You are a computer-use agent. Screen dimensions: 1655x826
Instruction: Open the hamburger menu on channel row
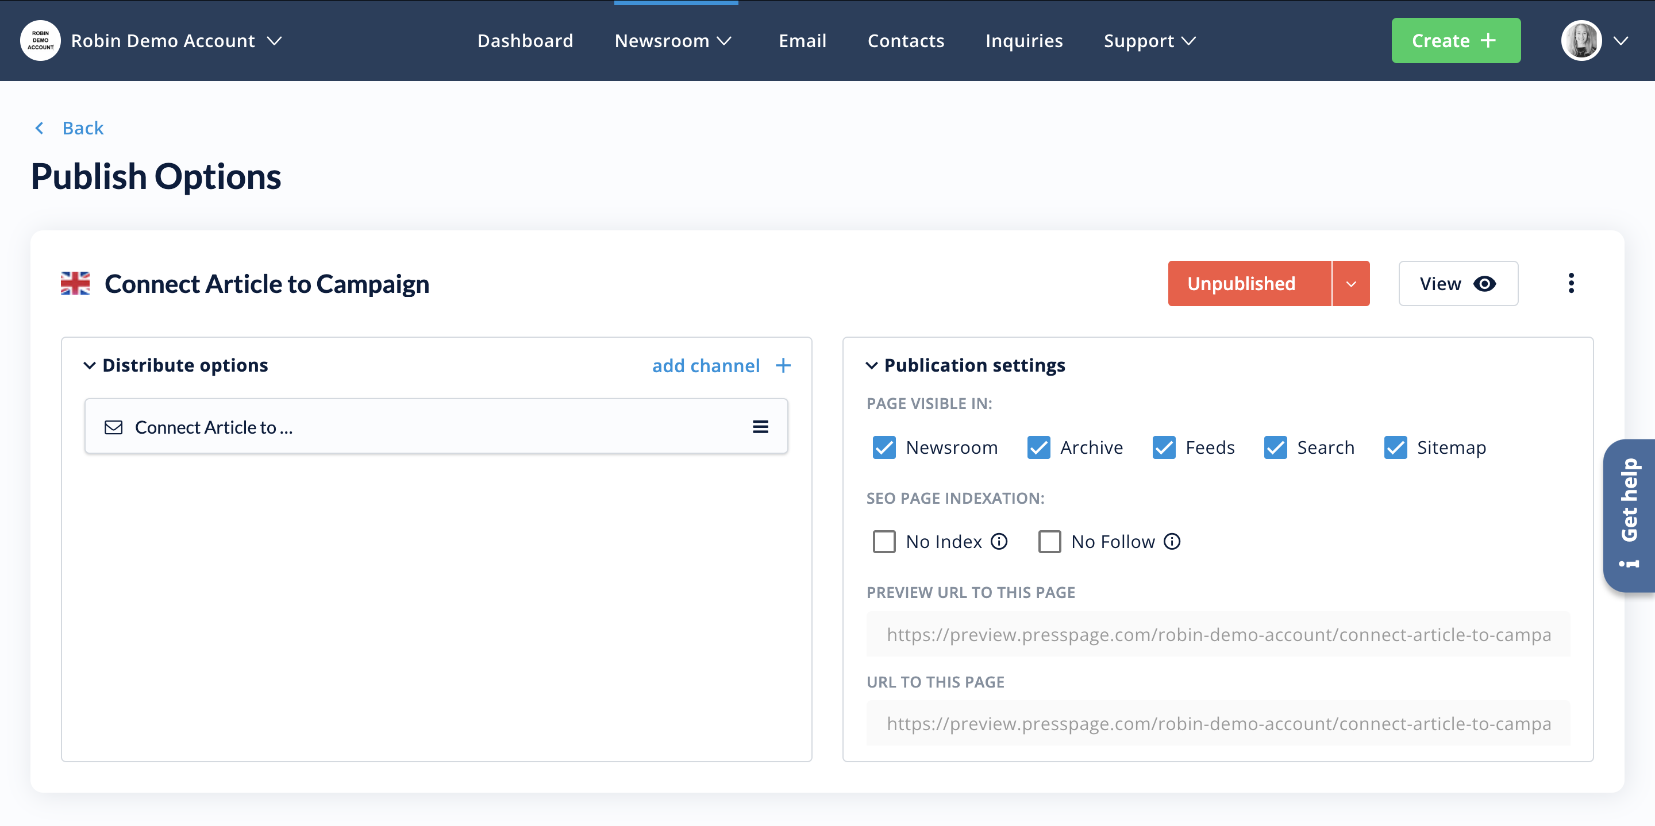(761, 426)
